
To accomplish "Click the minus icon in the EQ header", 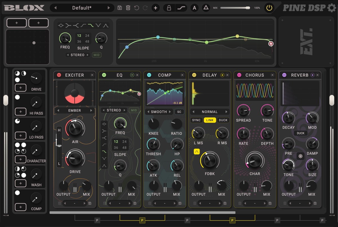I will click(132, 75).
